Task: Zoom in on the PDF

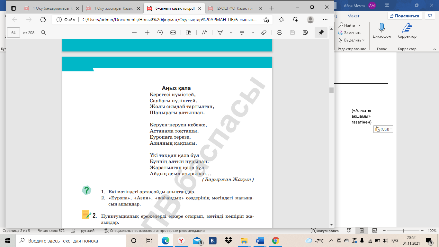Action: tap(147, 32)
